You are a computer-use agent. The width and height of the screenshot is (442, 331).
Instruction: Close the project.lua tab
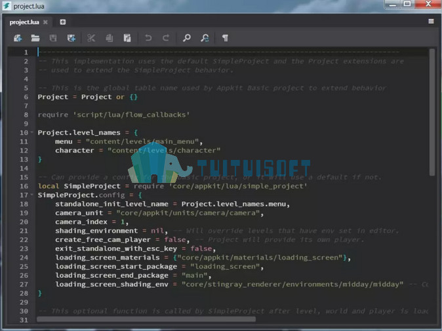coord(45,22)
